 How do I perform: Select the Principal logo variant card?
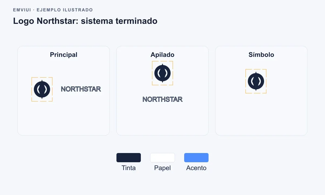pos(64,91)
